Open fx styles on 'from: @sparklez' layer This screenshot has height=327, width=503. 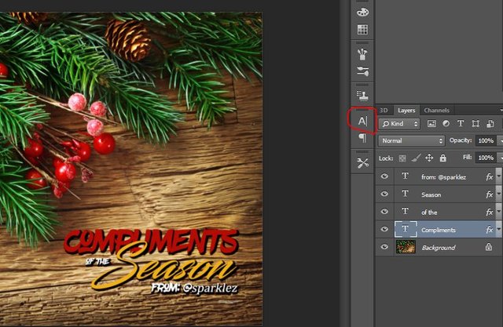coord(490,176)
